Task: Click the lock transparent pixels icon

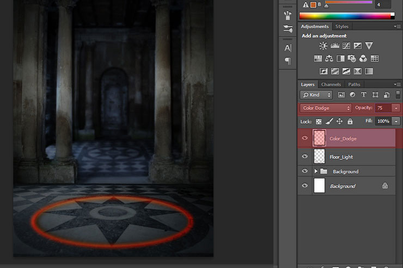Action: click(319, 121)
